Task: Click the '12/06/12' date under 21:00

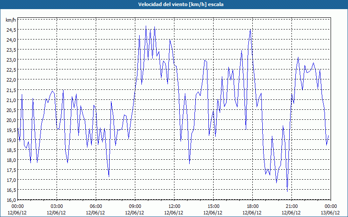Action: pyautogui.click(x=291, y=213)
